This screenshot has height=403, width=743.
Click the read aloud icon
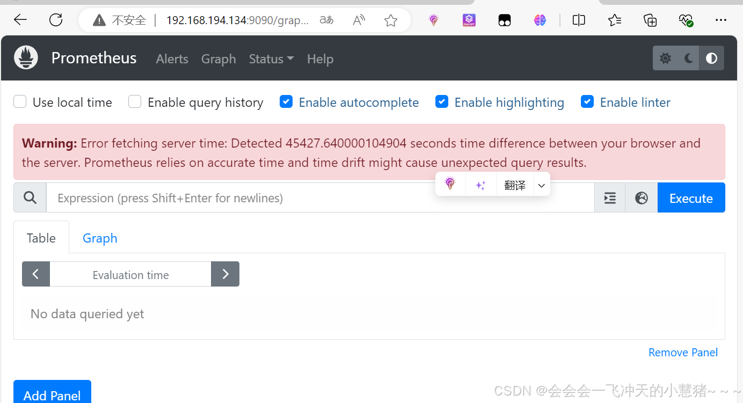tap(359, 20)
